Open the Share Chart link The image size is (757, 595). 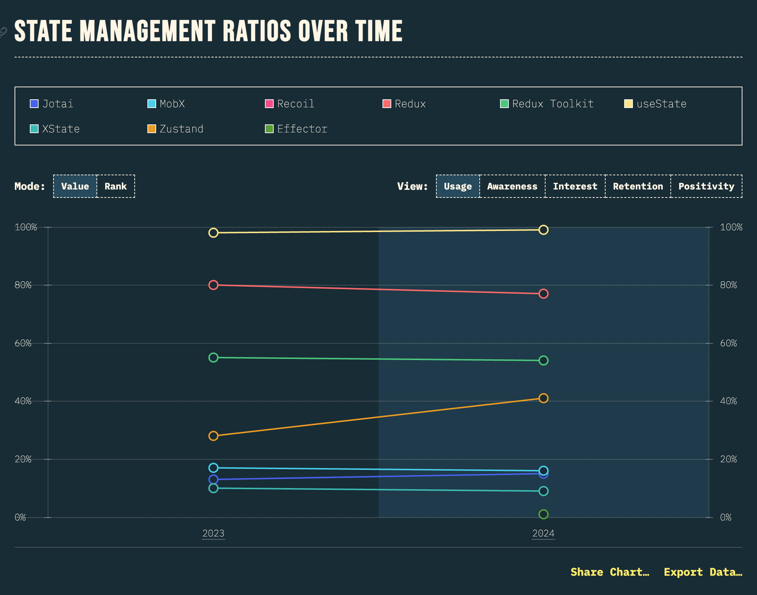point(610,572)
